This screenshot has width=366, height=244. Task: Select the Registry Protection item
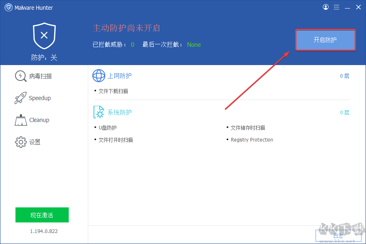tap(252, 139)
